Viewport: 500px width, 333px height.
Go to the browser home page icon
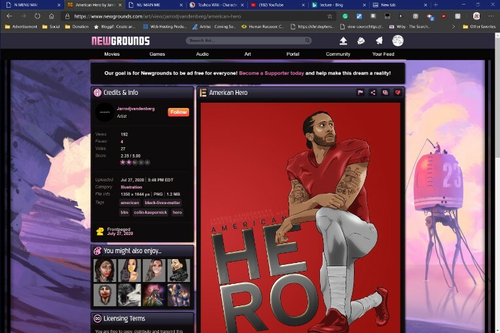coord(51,16)
